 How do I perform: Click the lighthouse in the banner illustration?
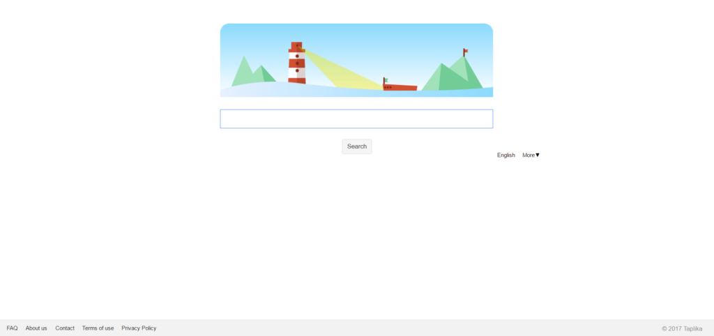(297, 63)
